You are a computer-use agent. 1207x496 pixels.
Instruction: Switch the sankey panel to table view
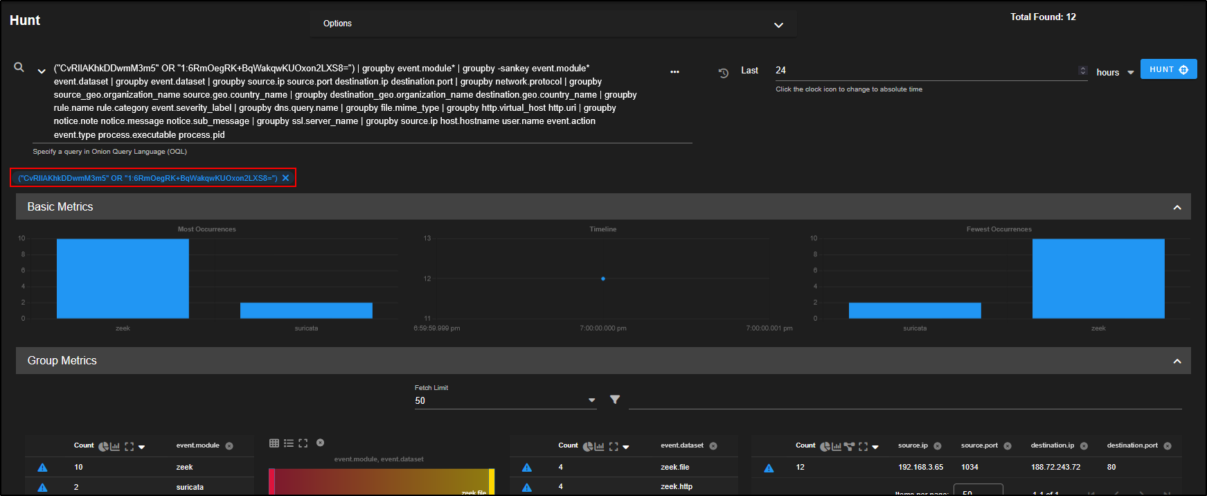tap(274, 443)
